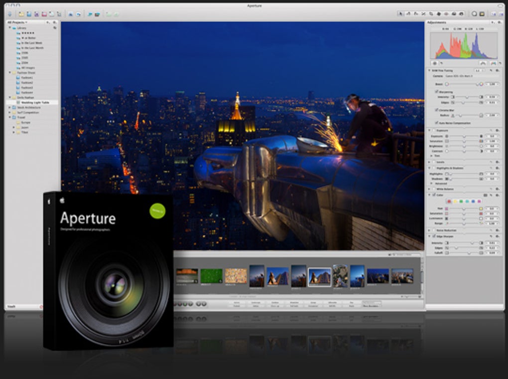Enable the Levels adjustment checkbox
This screenshot has height=379, width=508.
pyautogui.click(x=434, y=162)
